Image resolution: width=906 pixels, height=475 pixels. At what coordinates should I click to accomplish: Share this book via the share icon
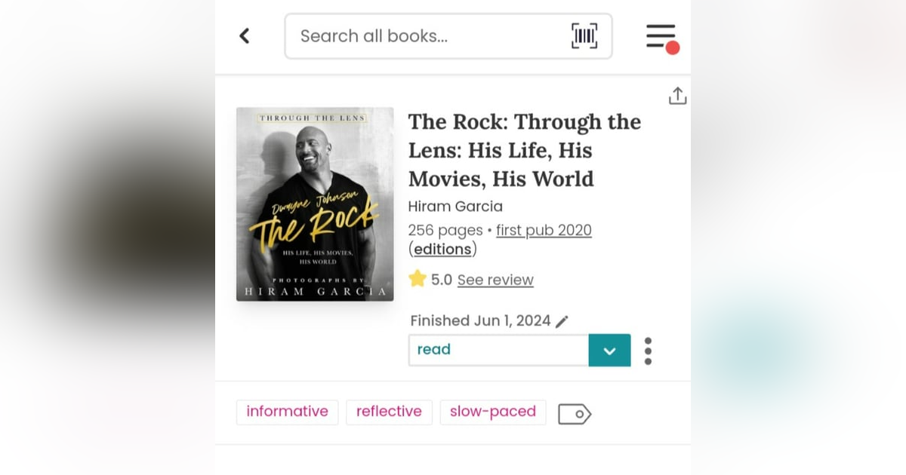(x=677, y=96)
